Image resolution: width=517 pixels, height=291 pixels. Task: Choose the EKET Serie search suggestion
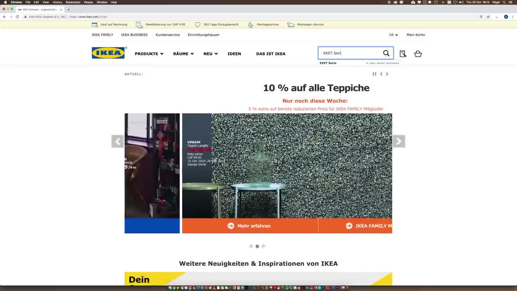tap(328, 63)
